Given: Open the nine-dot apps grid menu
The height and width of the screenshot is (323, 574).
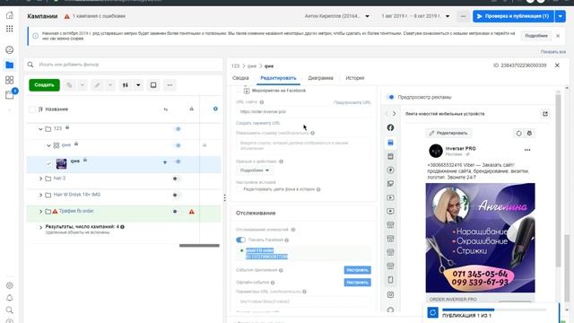Looking at the screenshot, I should pyautogui.click(x=10, y=29).
